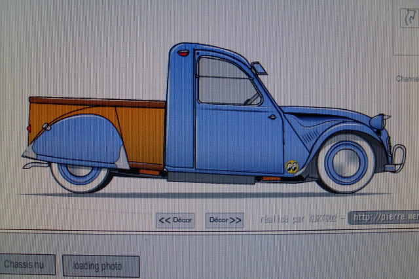This screenshot has width=419, height=279.
Task: Click the blue rear fender
Action: pos(75,140)
